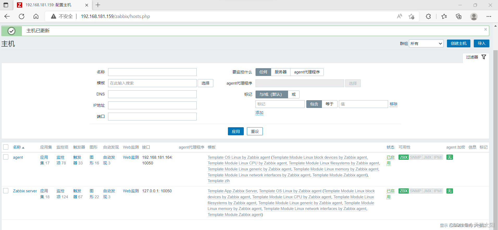The height and width of the screenshot is (230, 498).
Task: Open Template App Zabbix Server link
Action: [x=232, y=191]
